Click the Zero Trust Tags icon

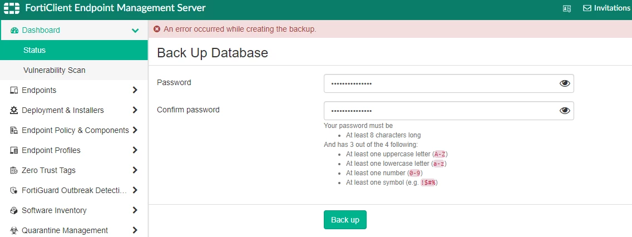(x=14, y=170)
